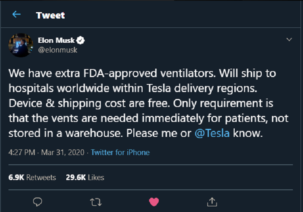
Task: Click the blue verified badge beside Elon Musk
Action: tap(81, 40)
